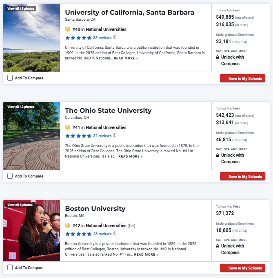Open the 33 reviews link
The image size is (273, 278).
pos(102,38)
